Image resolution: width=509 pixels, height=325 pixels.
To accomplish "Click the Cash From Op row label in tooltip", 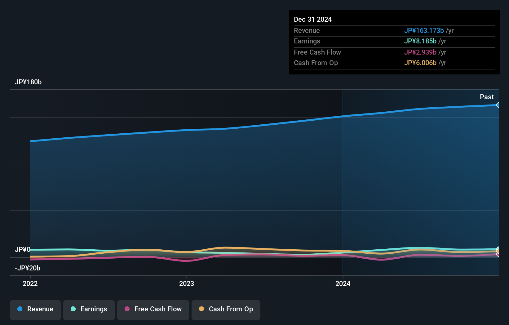I will 316,63.
